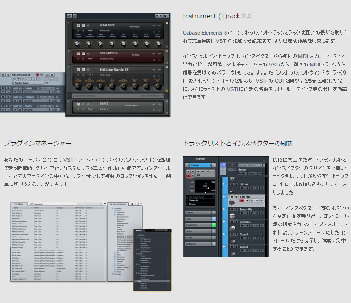Click the Cymbals track picture icon
Viewport: 351px width, 303px height.
[232, 228]
